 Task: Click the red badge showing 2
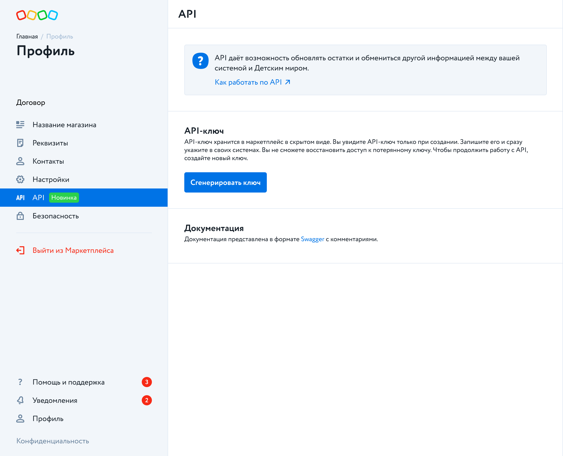click(x=147, y=400)
